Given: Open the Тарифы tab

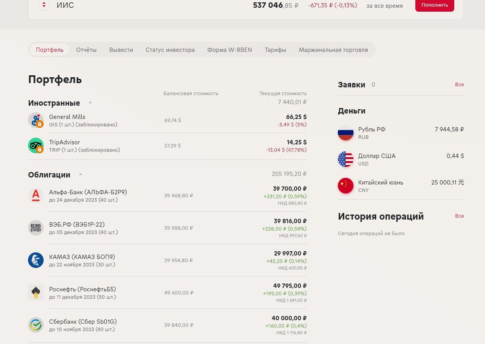Looking at the screenshot, I should (x=276, y=50).
